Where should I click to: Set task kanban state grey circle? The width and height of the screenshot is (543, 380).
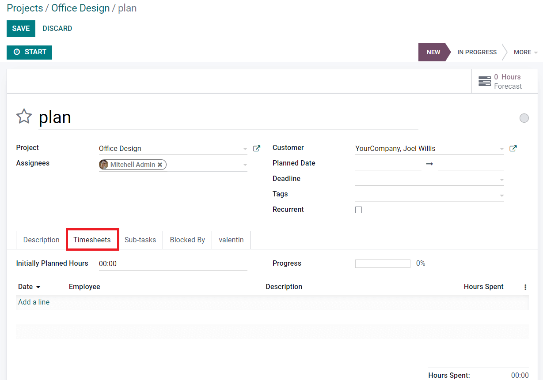(524, 118)
